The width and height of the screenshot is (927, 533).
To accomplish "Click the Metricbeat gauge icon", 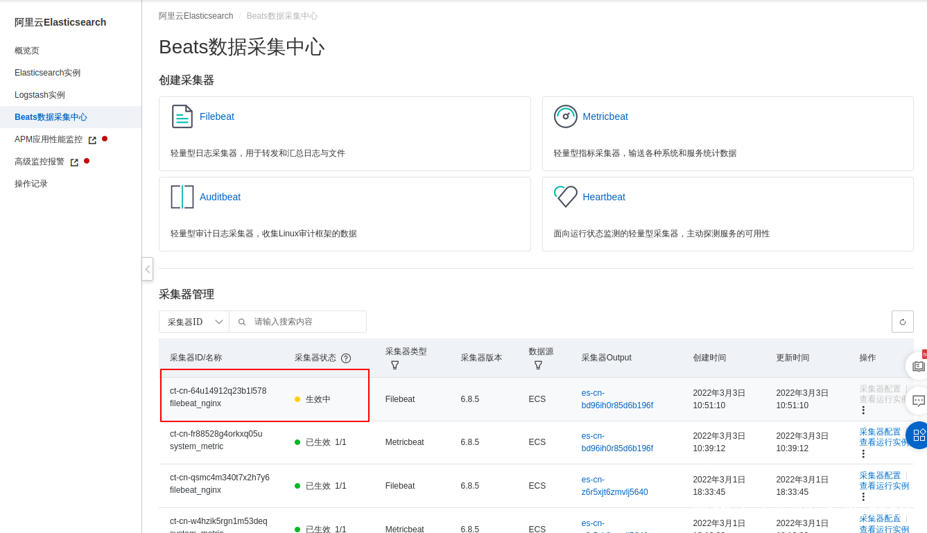I will pyautogui.click(x=566, y=116).
